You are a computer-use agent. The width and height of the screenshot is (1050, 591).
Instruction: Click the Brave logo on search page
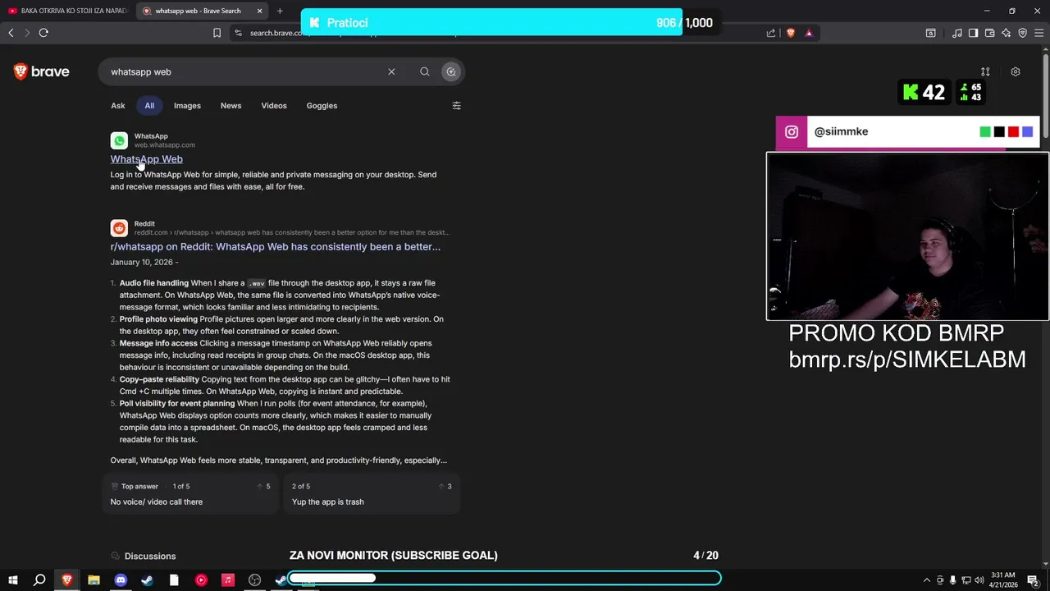click(x=41, y=72)
